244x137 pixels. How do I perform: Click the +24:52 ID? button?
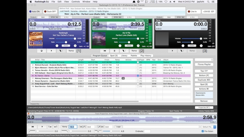click(x=208, y=11)
